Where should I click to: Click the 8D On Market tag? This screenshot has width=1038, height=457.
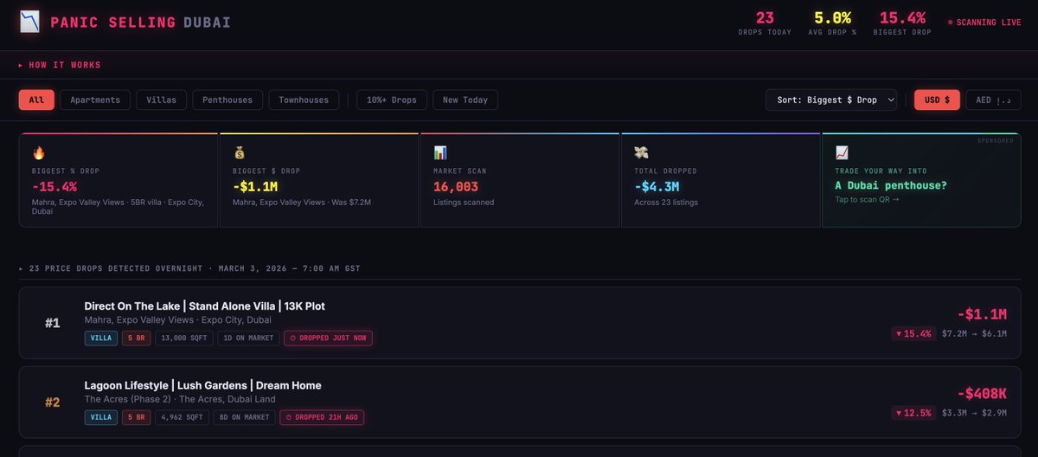click(x=246, y=417)
